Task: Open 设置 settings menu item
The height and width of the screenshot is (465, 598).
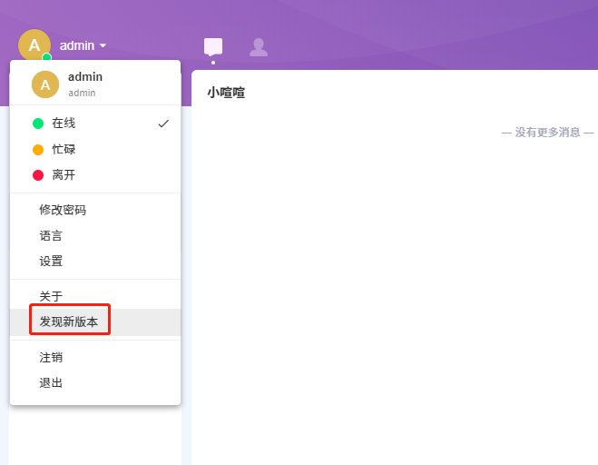Action: tap(51, 261)
